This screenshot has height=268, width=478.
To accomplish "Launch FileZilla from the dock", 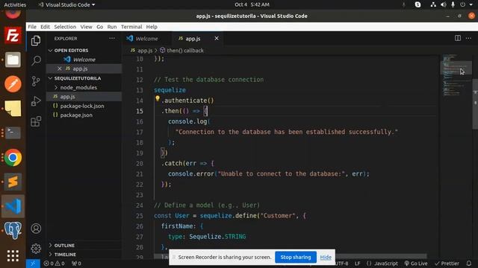I will click(x=13, y=36).
